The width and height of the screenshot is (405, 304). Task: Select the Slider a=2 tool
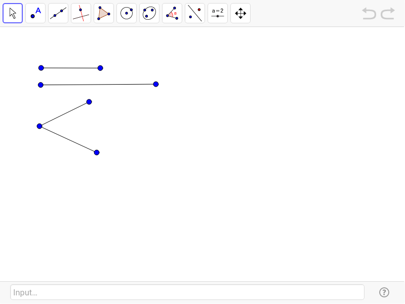coord(218,13)
